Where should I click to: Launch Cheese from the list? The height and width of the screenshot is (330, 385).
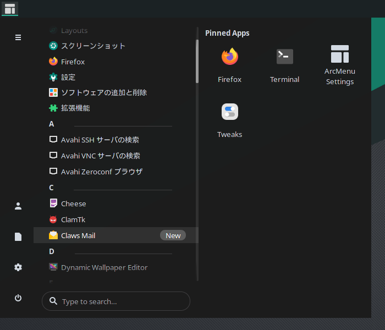[116, 204]
